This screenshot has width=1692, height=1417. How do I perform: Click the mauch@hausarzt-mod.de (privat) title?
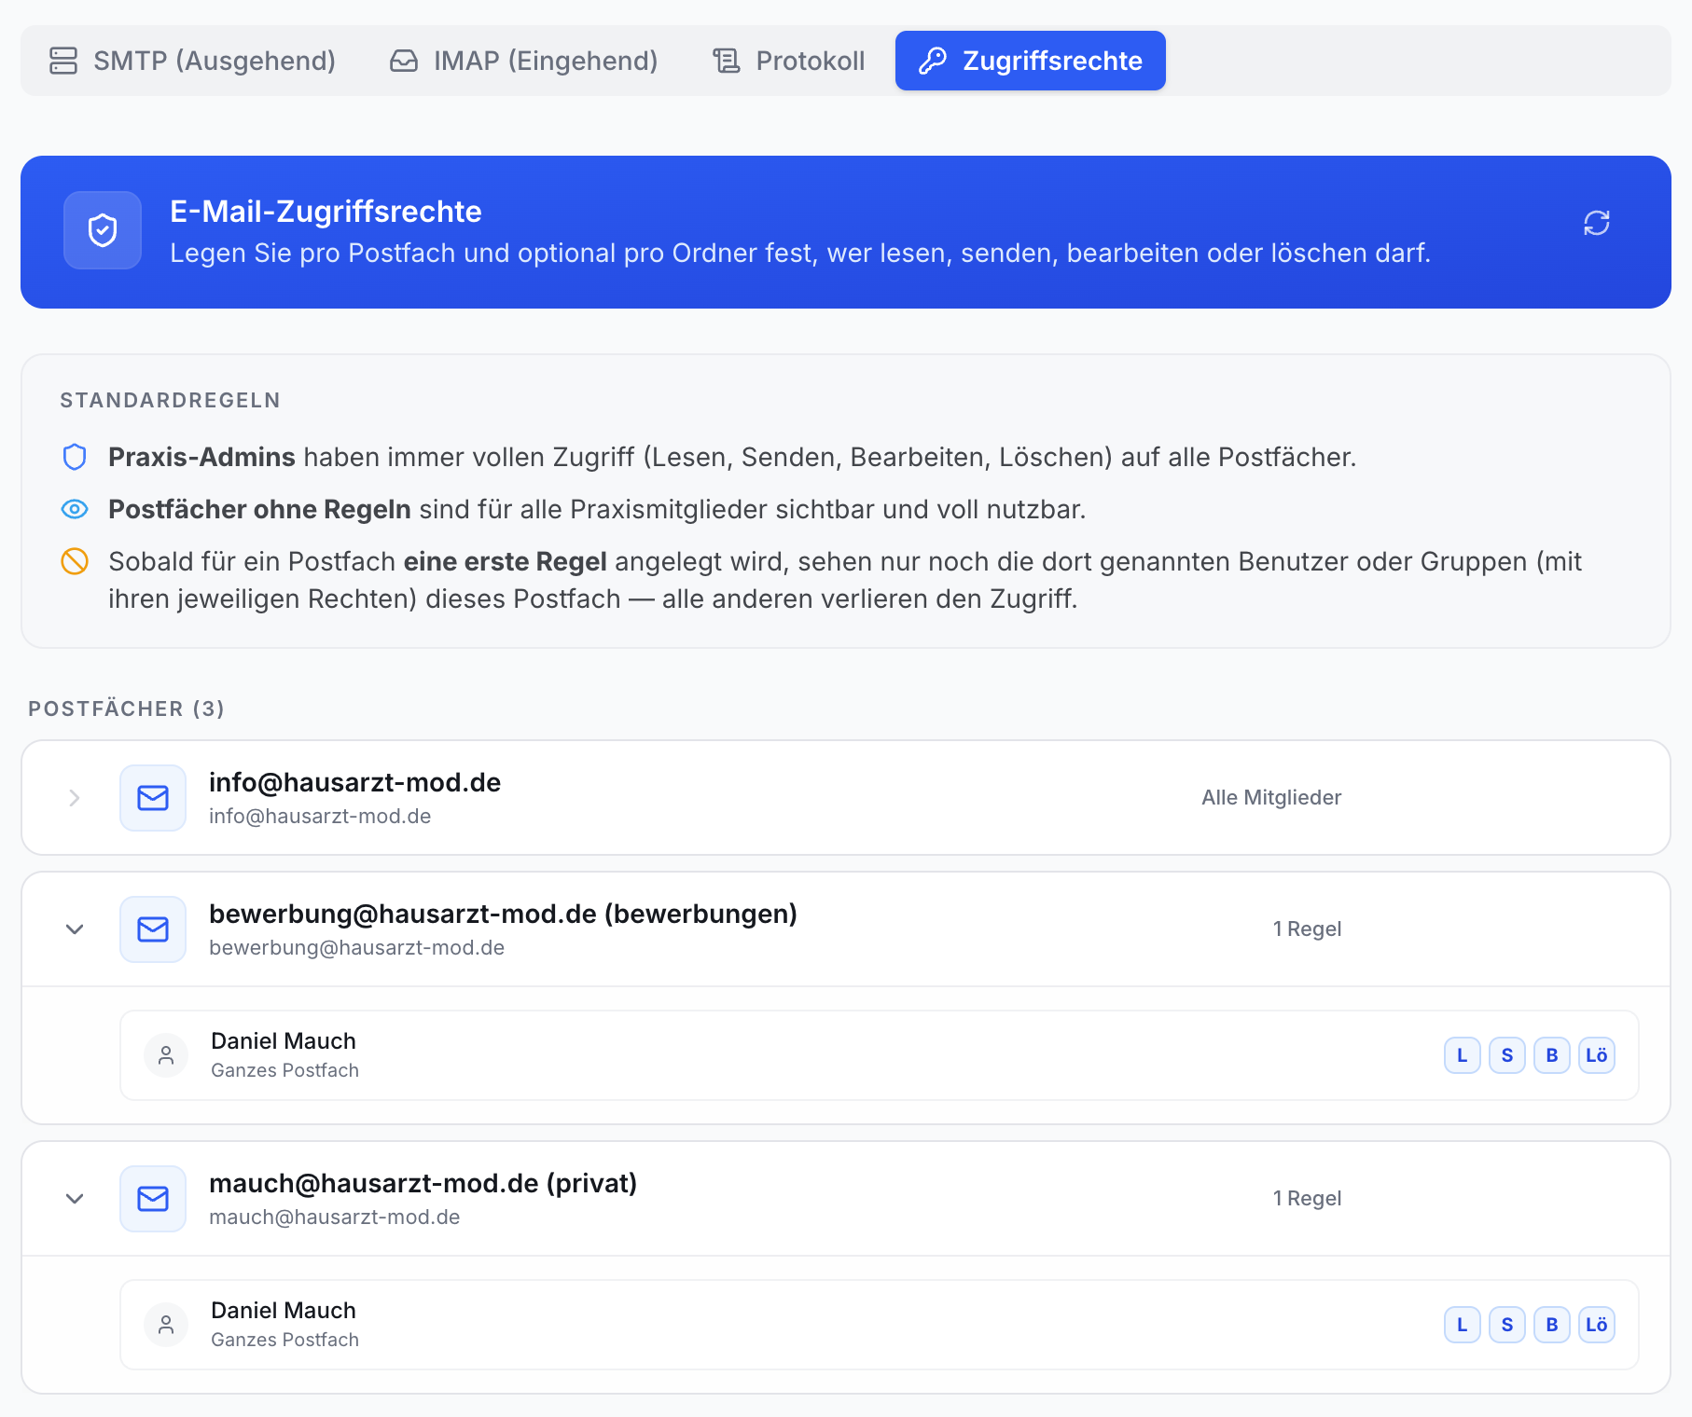click(423, 1183)
